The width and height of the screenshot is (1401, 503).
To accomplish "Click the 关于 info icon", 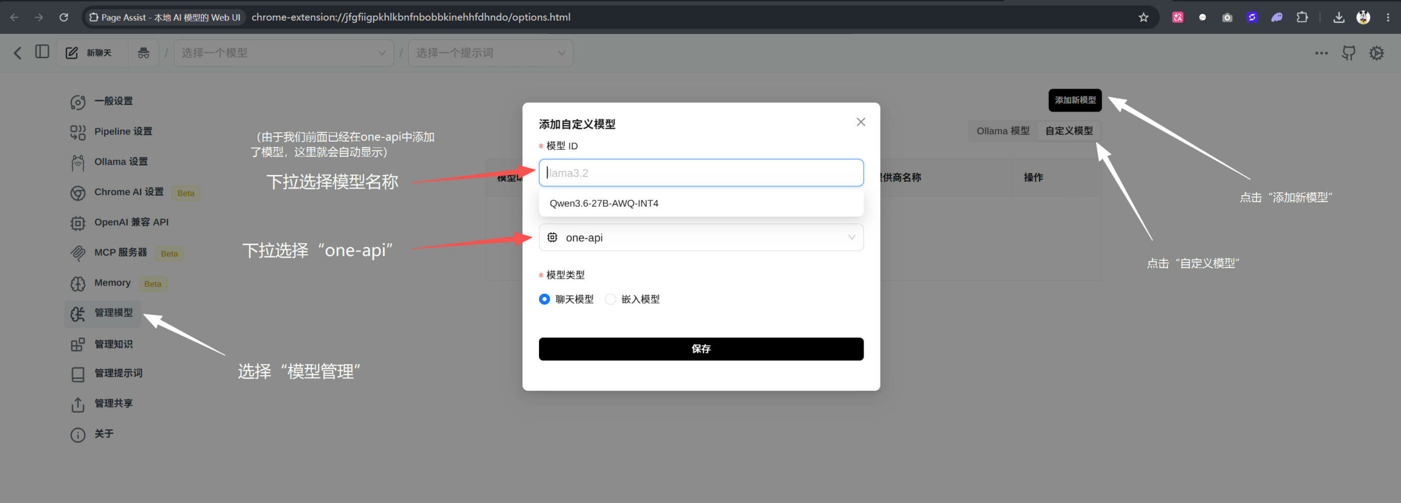I will point(78,435).
